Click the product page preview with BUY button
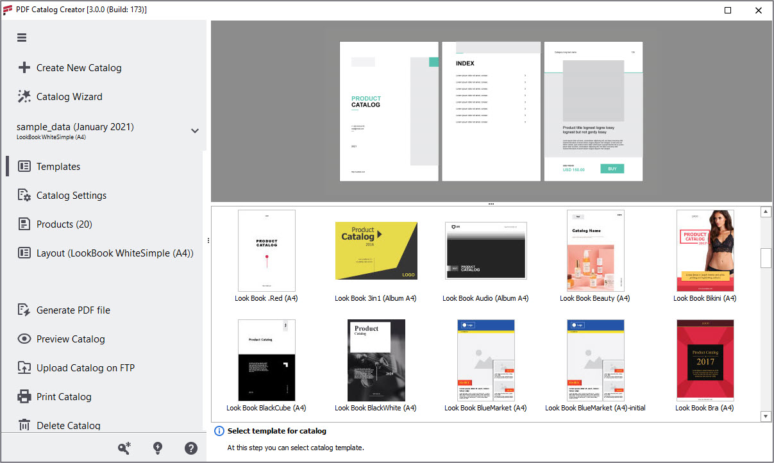Viewport: 774px width, 463px height. tap(593, 111)
